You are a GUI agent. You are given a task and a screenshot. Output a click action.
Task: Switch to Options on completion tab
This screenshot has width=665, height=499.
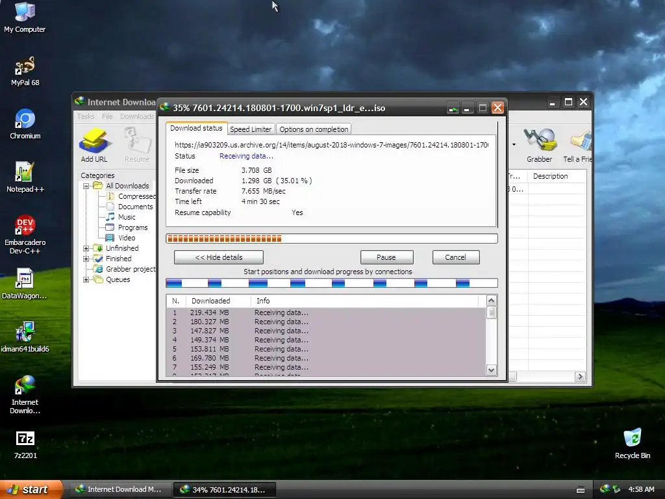tap(314, 129)
